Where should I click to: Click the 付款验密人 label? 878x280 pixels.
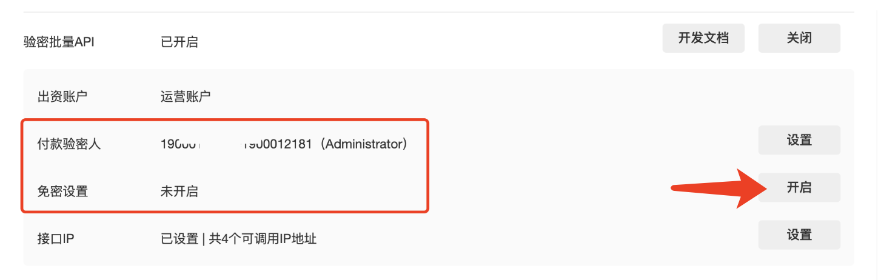(69, 144)
